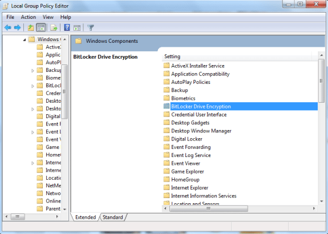
Task: Toggle the console tree show/hide icon
Action: pos(41,27)
